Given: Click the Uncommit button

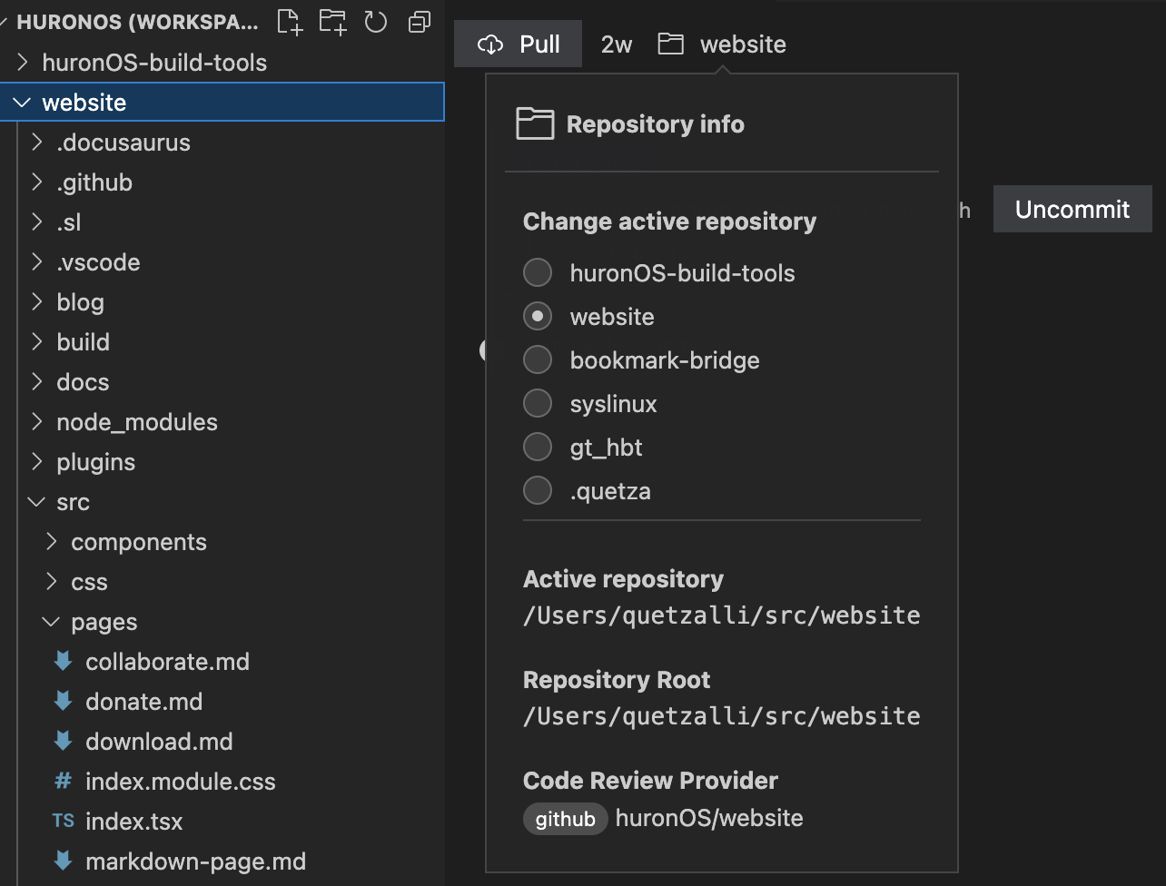Looking at the screenshot, I should click(x=1072, y=209).
